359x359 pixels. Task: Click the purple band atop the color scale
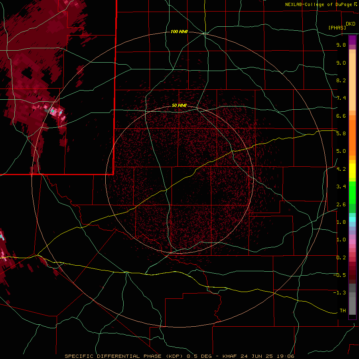pos(352,40)
